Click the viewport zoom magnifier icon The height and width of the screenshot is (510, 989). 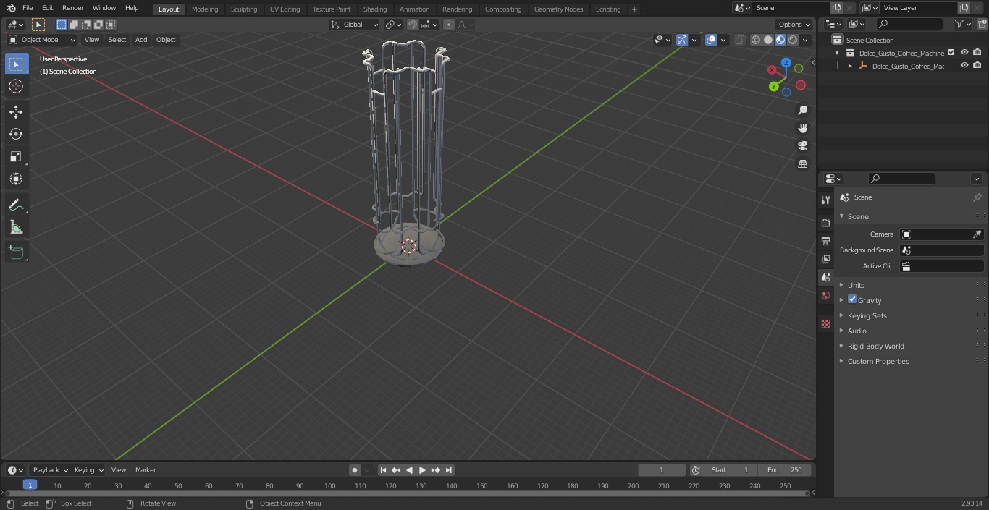click(x=802, y=110)
